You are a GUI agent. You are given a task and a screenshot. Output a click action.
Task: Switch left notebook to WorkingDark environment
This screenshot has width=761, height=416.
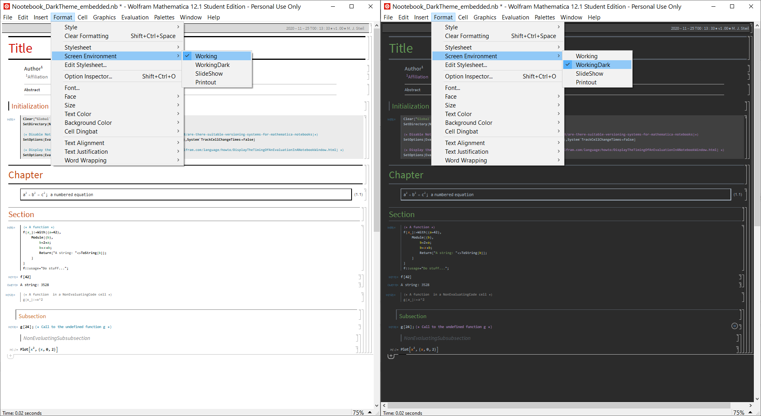pyautogui.click(x=212, y=65)
